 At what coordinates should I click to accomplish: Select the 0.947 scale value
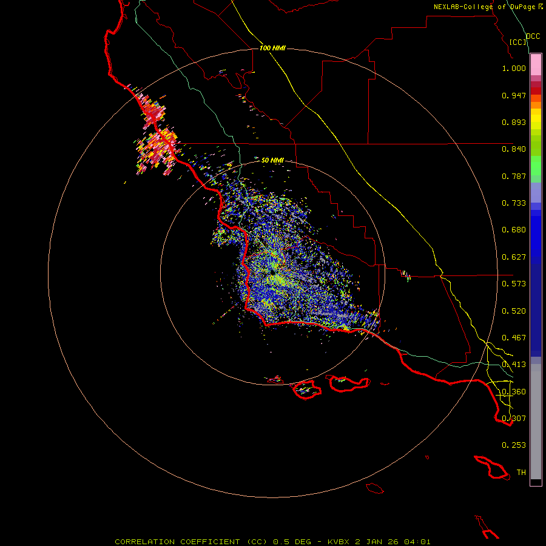tap(514, 95)
